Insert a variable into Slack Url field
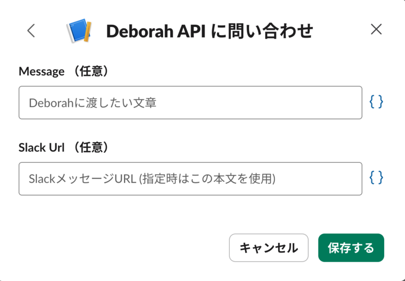 (x=376, y=178)
